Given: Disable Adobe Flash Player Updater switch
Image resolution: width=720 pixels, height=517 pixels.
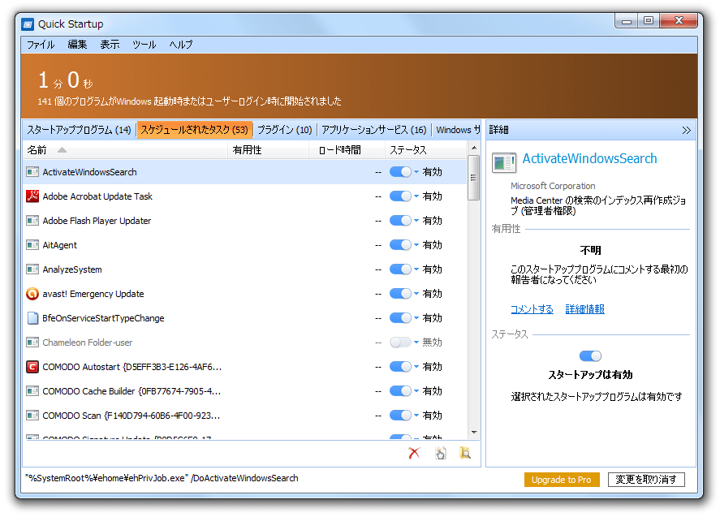Looking at the screenshot, I should click(400, 221).
